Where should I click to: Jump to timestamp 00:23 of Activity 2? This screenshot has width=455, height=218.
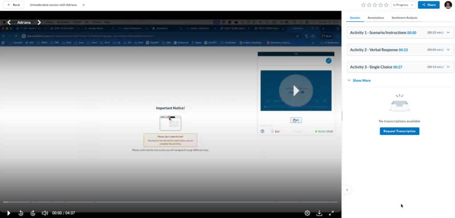pyautogui.click(x=403, y=50)
